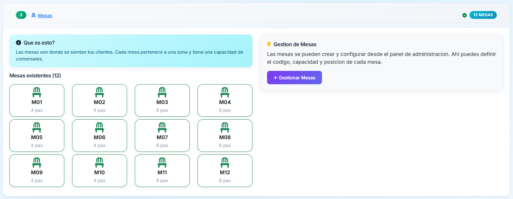Click the chair icon on table M12
This screenshot has width=513, height=199.
click(225, 163)
